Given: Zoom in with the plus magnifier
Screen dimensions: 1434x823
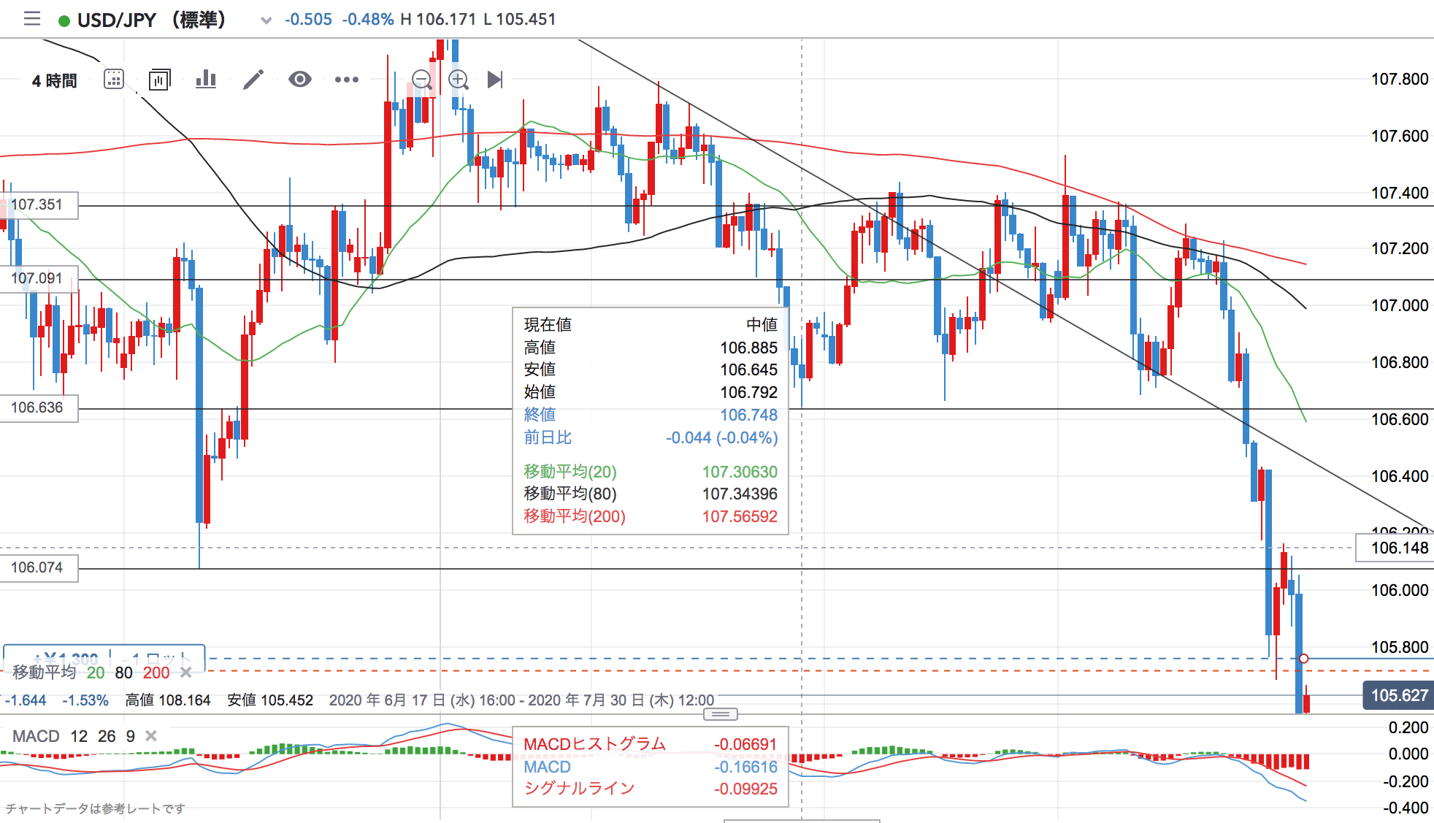Looking at the screenshot, I should [x=459, y=80].
